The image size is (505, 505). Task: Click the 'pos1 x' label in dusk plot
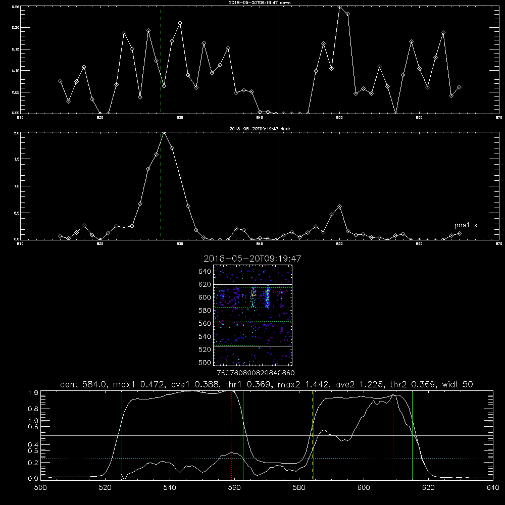[466, 225]
